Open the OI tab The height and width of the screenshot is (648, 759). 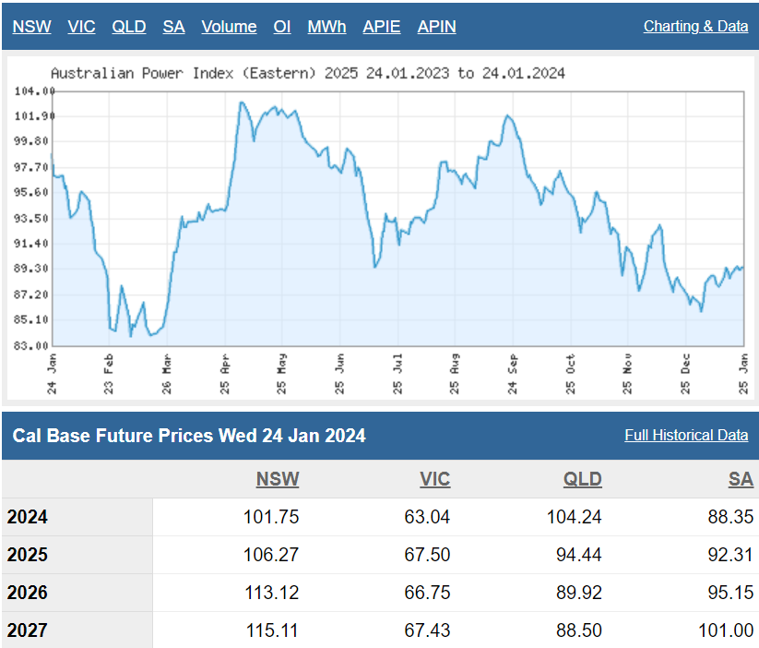coord(282,27)
